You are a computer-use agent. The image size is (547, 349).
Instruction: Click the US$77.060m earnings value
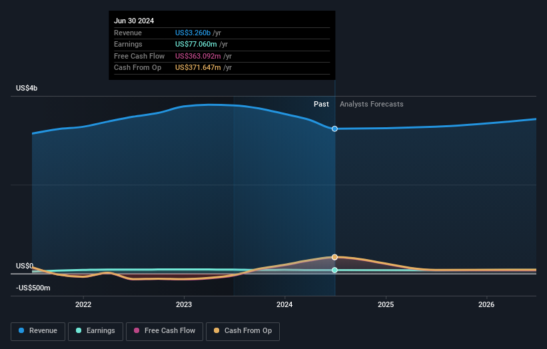click(196, 44)
